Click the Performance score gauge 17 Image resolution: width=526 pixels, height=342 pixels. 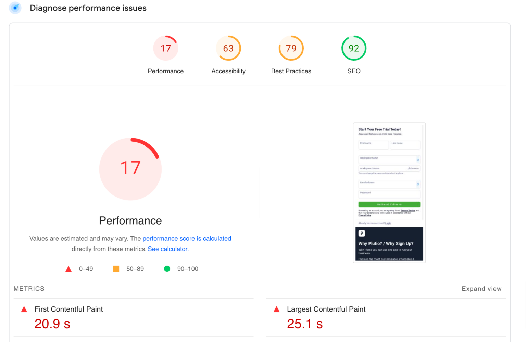[166, 48]
